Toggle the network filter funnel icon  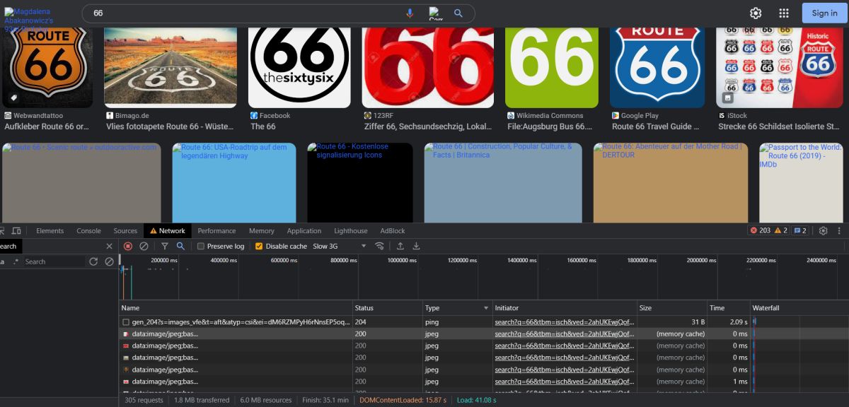164,246
